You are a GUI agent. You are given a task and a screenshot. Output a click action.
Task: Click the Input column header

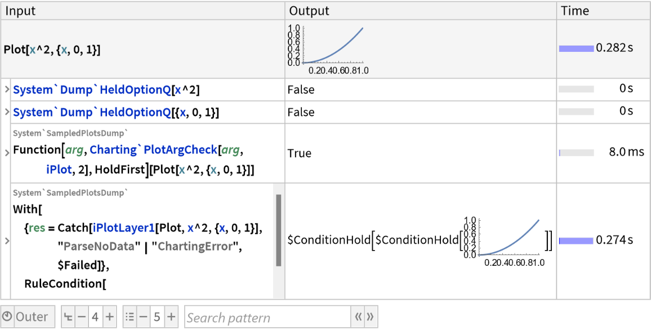pyautogui.click(x=19, y=10)
